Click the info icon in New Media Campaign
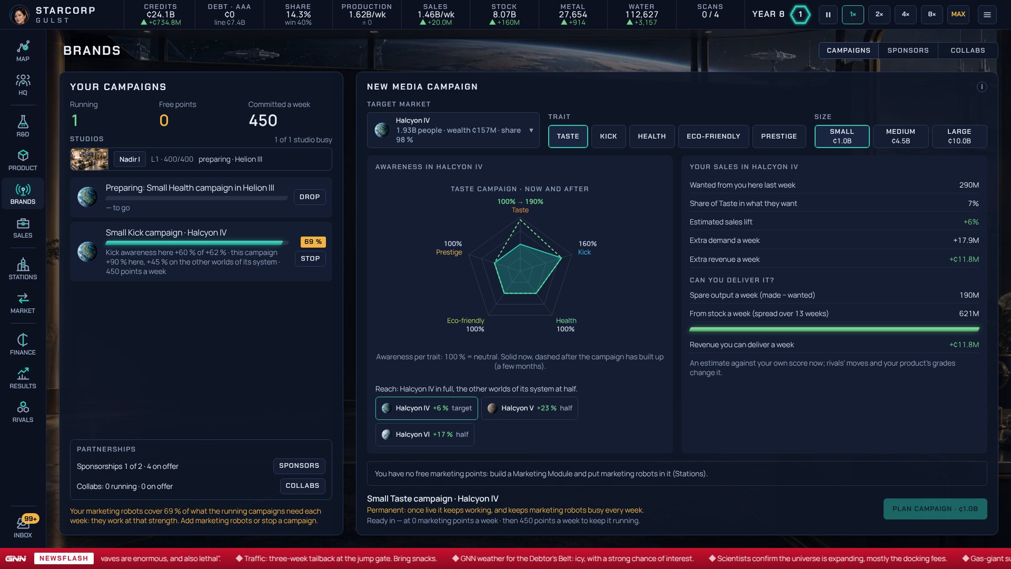Screen dimensions: 1011x569 (x=982, y=87)
